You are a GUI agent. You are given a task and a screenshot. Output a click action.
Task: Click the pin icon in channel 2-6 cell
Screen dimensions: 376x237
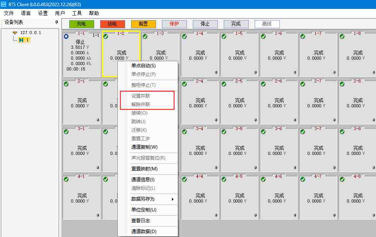[295, 120]
